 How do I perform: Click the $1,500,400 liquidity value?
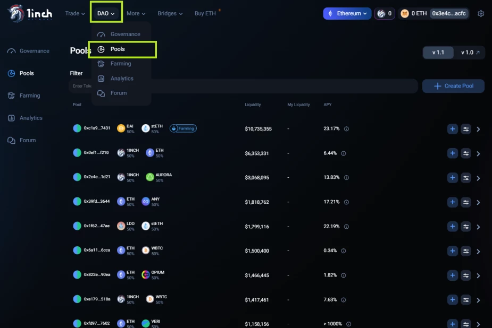click(x=257, y=251)
